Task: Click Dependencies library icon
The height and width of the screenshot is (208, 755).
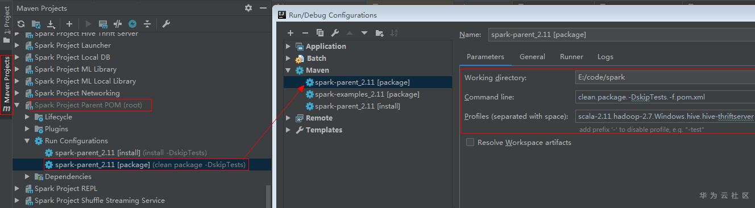Action: (39, 177)
